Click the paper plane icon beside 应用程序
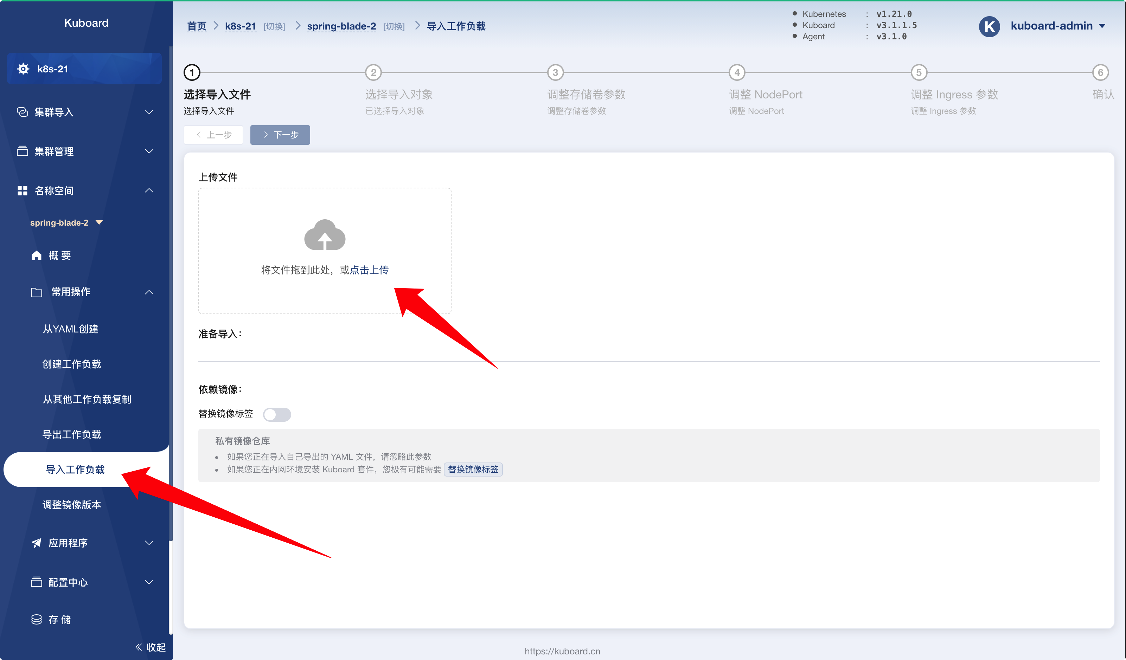 [36, 543]
